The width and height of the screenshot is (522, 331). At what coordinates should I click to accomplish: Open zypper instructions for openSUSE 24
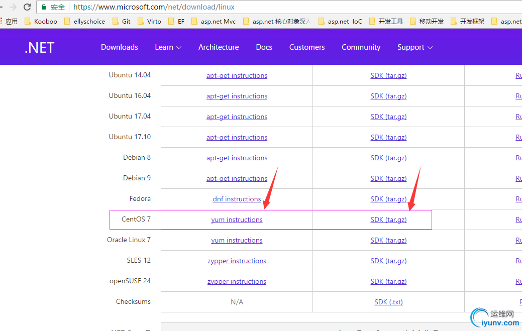coord(237,281)
